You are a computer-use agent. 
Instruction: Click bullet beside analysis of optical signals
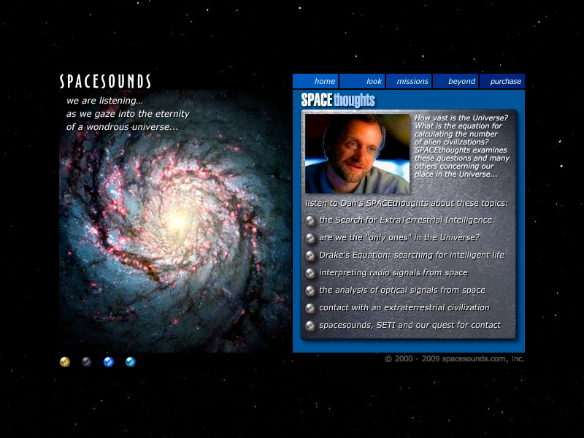[x=310, y=291]
